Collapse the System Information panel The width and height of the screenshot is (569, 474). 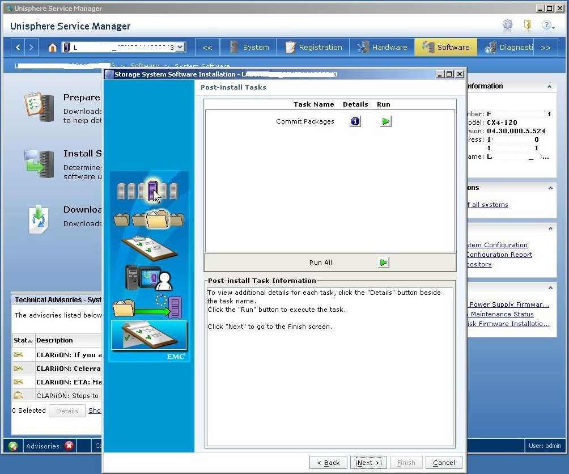click(549, 86)
